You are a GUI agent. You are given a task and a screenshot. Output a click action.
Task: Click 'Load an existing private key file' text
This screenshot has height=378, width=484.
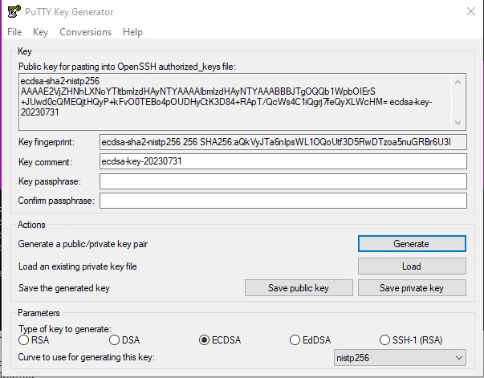tap(78, 266)
